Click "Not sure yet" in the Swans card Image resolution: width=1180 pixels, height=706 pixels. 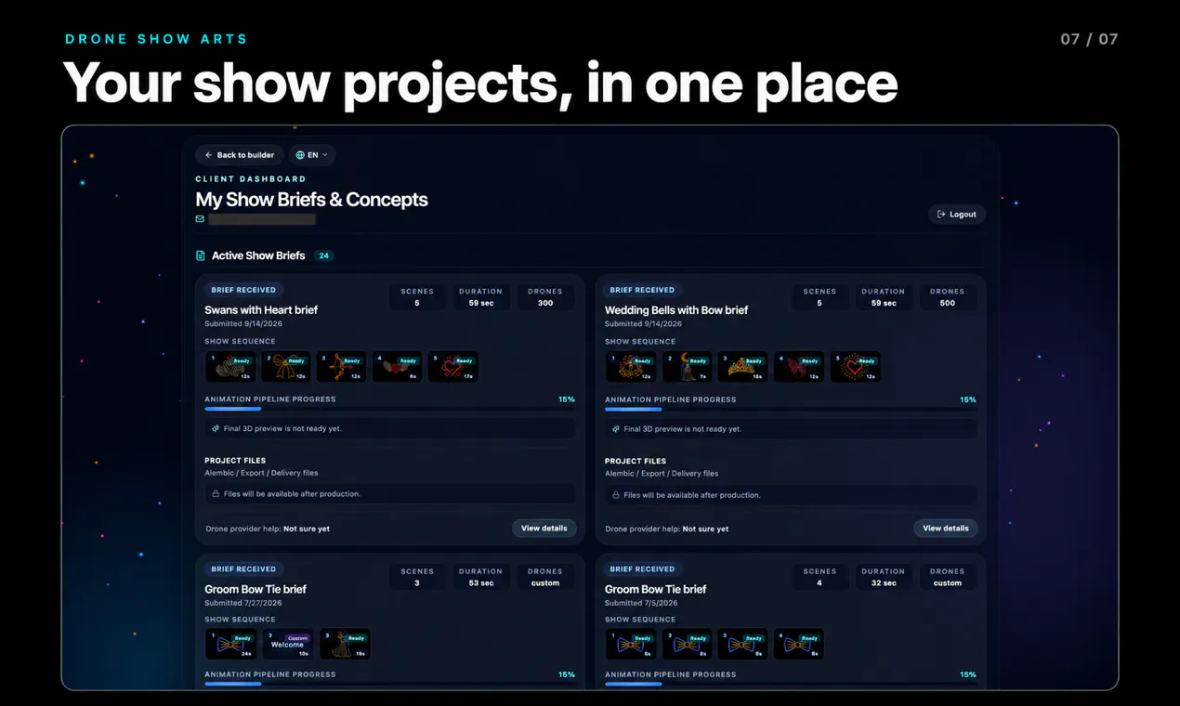(x=307, y=529)
